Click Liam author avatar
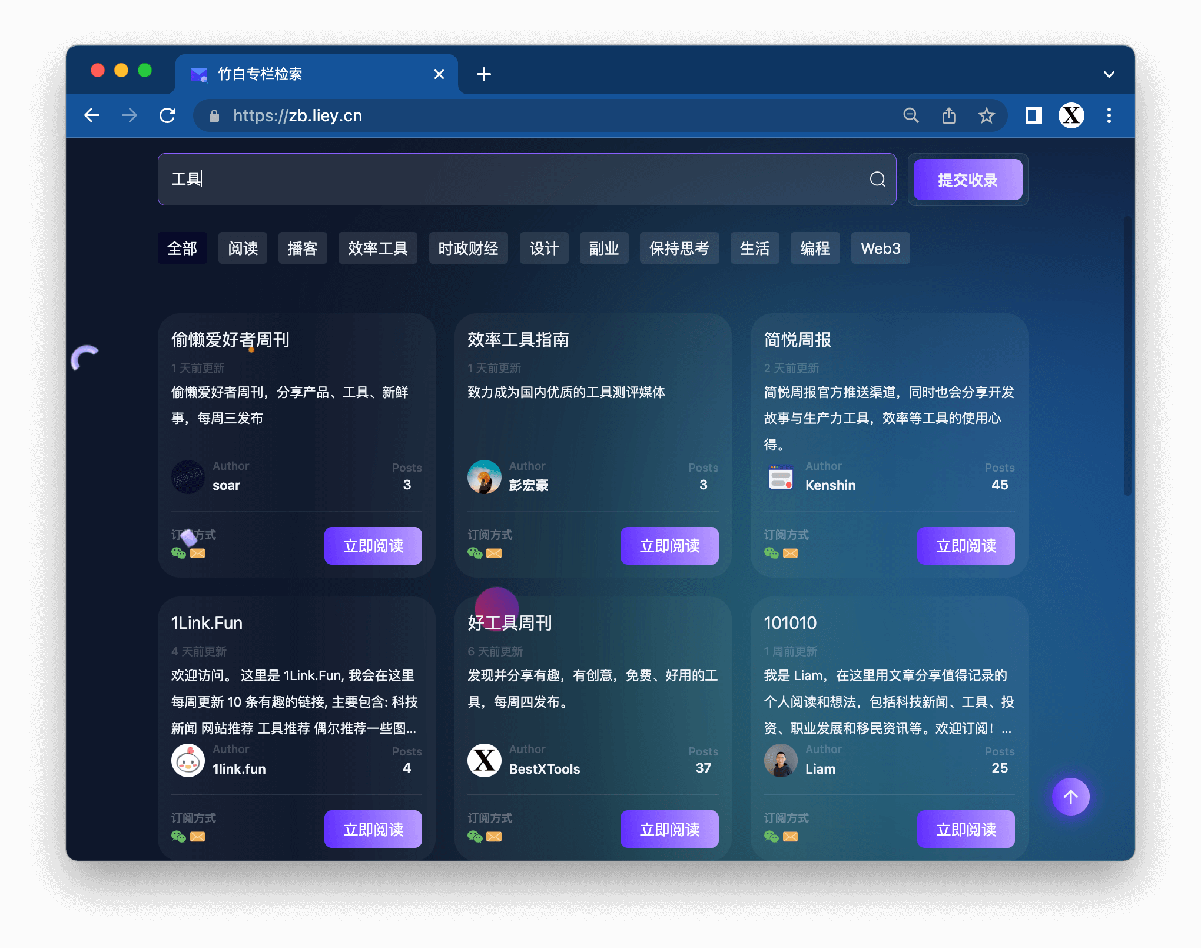 781,760
